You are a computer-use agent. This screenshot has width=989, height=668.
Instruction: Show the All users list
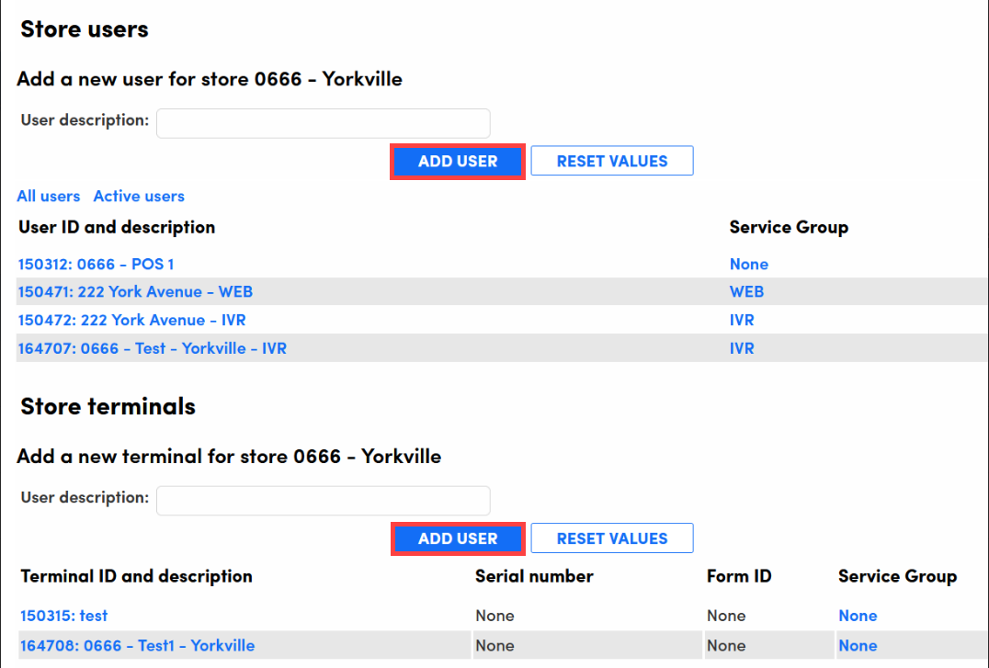coord(49,196)
